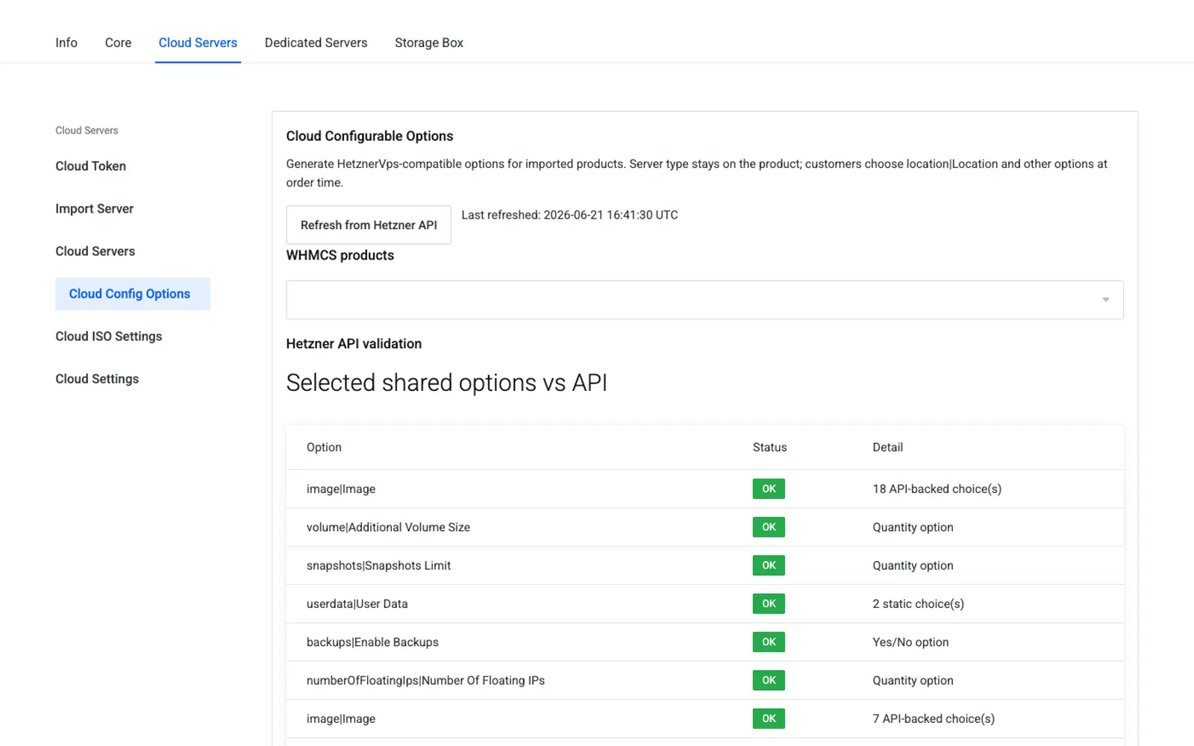Open the WHMCS products dropdown arrow
Image resolution: width=1194 pixels, height=746 pixels.
tap(1105, 300)
